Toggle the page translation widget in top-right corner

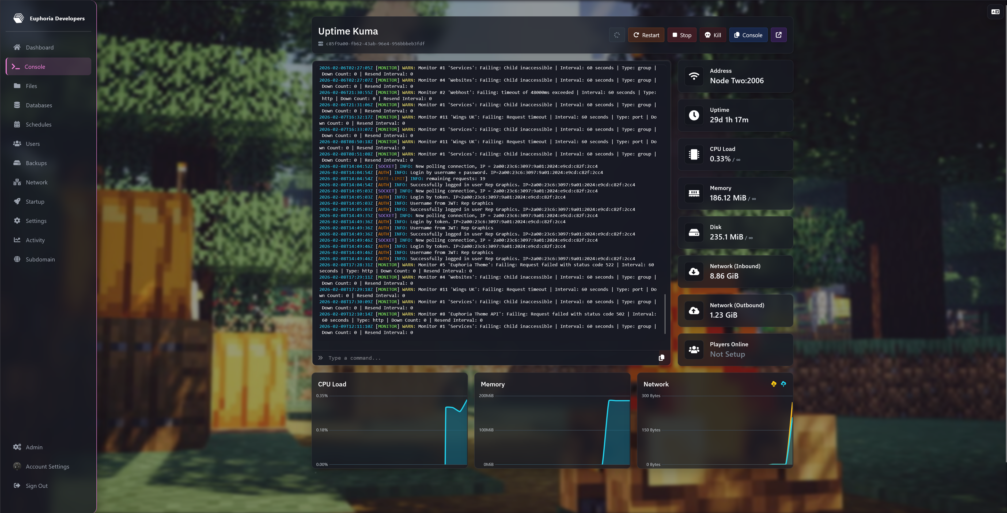[x=995, y=12]
